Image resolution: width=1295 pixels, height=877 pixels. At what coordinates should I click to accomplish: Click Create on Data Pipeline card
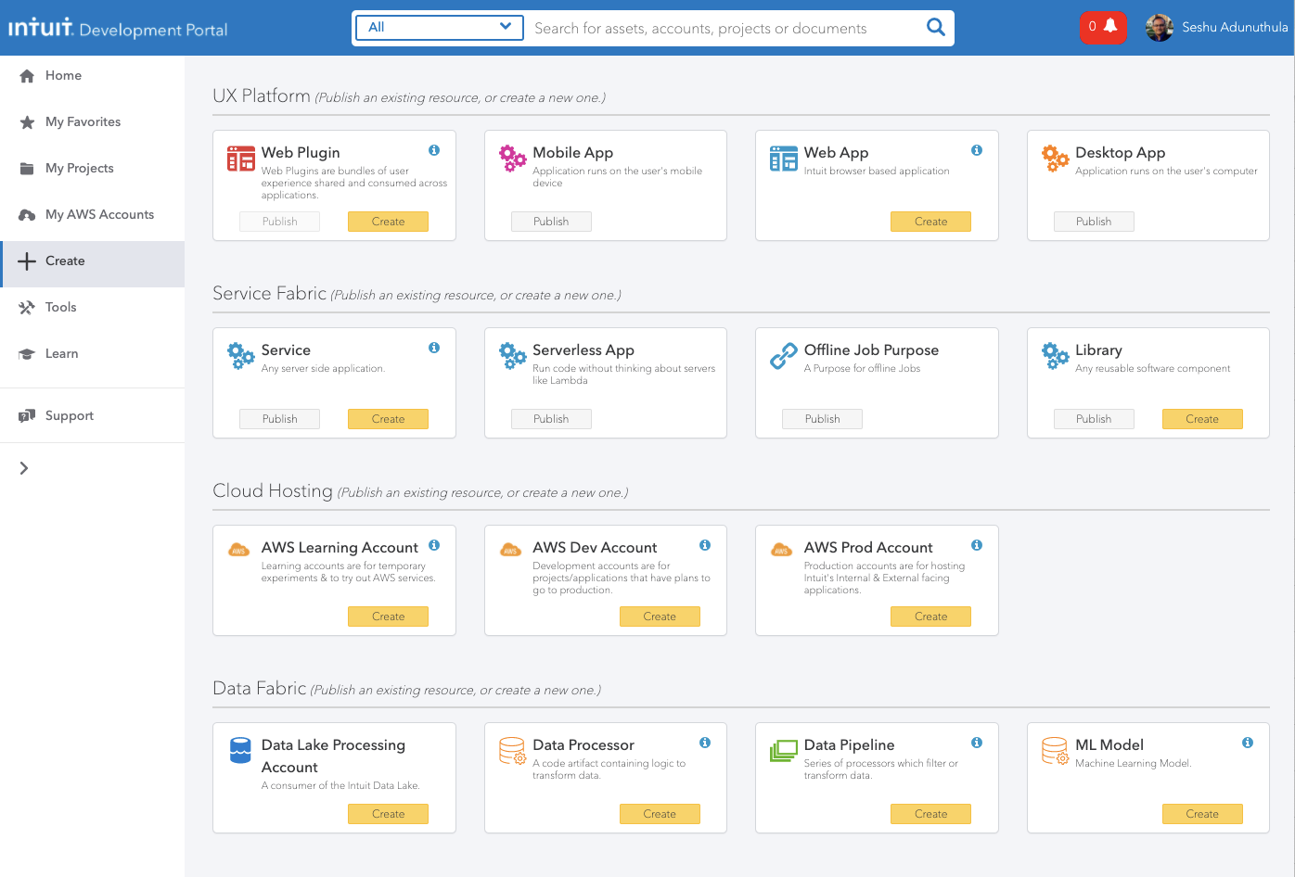(930, 814)
